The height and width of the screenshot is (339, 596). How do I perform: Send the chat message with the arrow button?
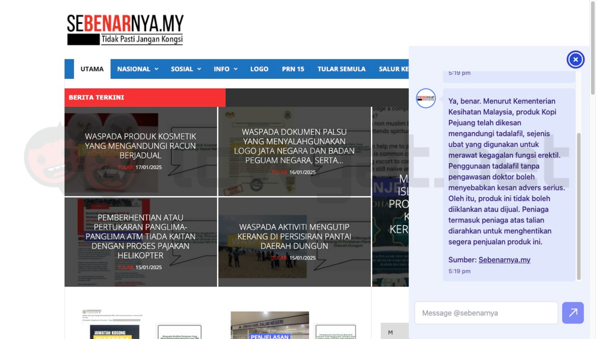tap(573, 313)
